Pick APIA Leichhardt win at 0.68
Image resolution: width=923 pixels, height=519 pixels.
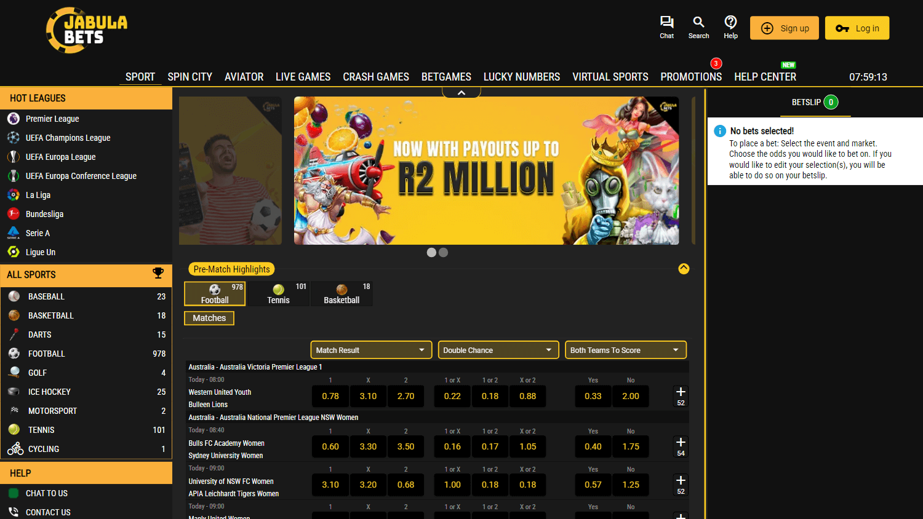click(406, 485)
